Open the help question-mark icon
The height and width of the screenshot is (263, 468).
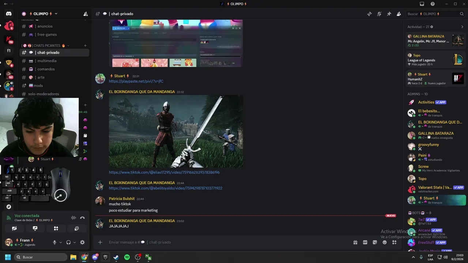433,4
